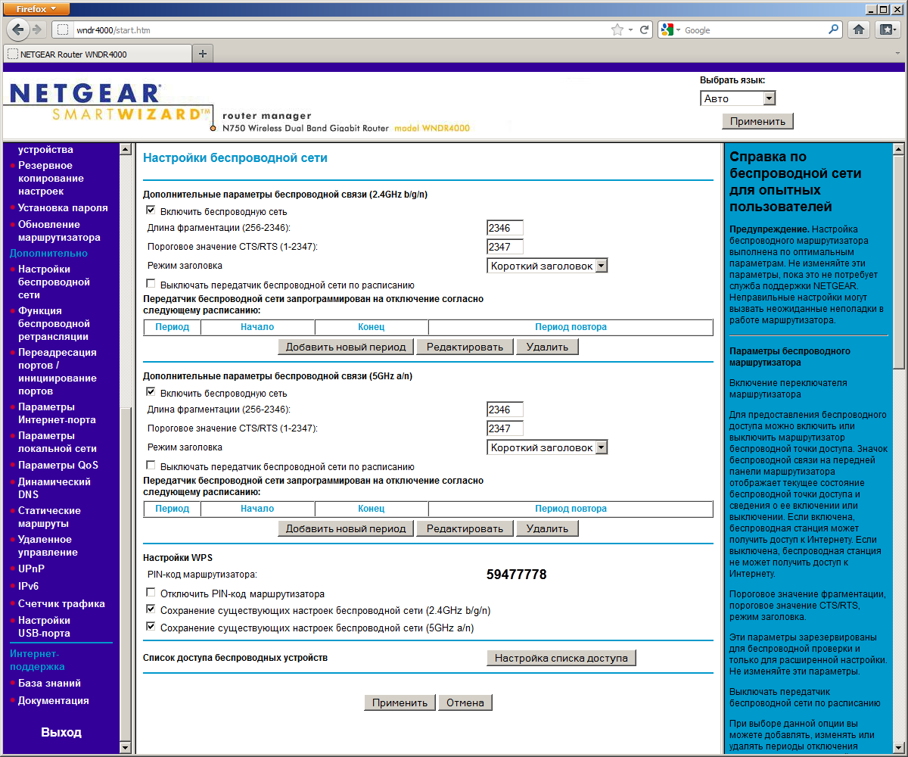The width and height of the screenshot is (908, 757).
Task: Click Edit button in 2.4GHz schedule
Action: [465, 347]
